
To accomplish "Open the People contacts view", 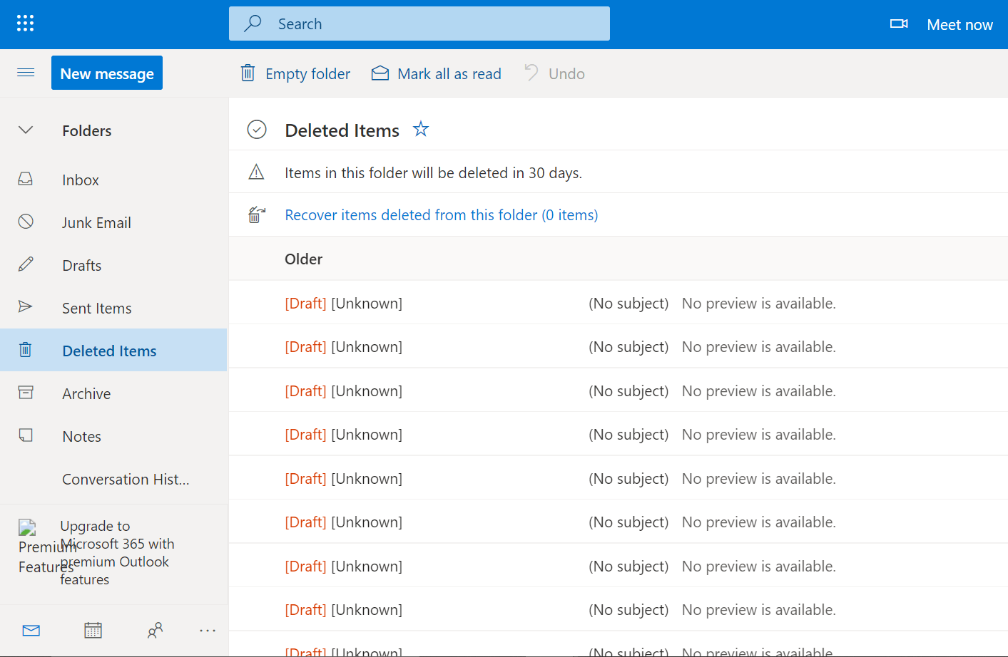I will click(155, 631).
